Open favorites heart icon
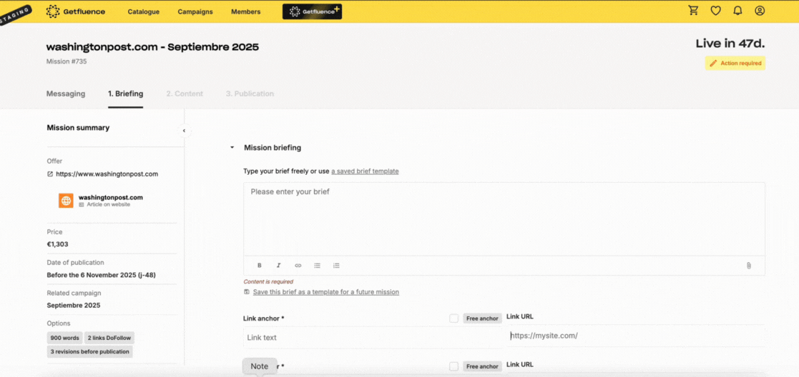The width and height of the screenshot is (799, 377). (715, 11)
